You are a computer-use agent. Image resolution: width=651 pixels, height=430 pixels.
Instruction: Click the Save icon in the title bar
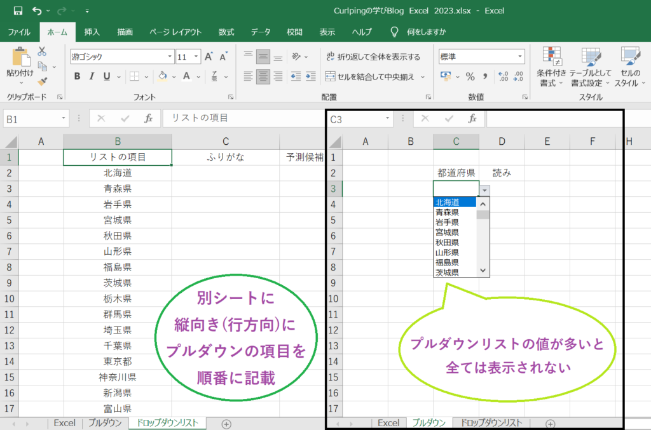[x=18, y=11]
